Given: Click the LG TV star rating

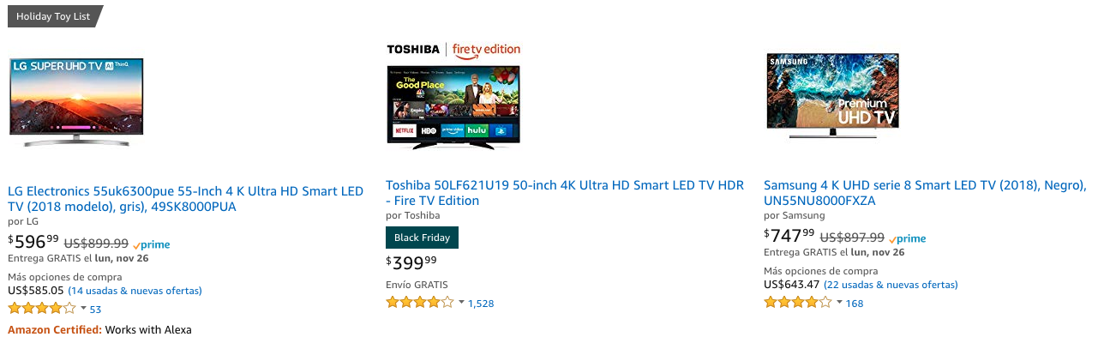Looking at the screenshot, I should click(x=42, y=309).
